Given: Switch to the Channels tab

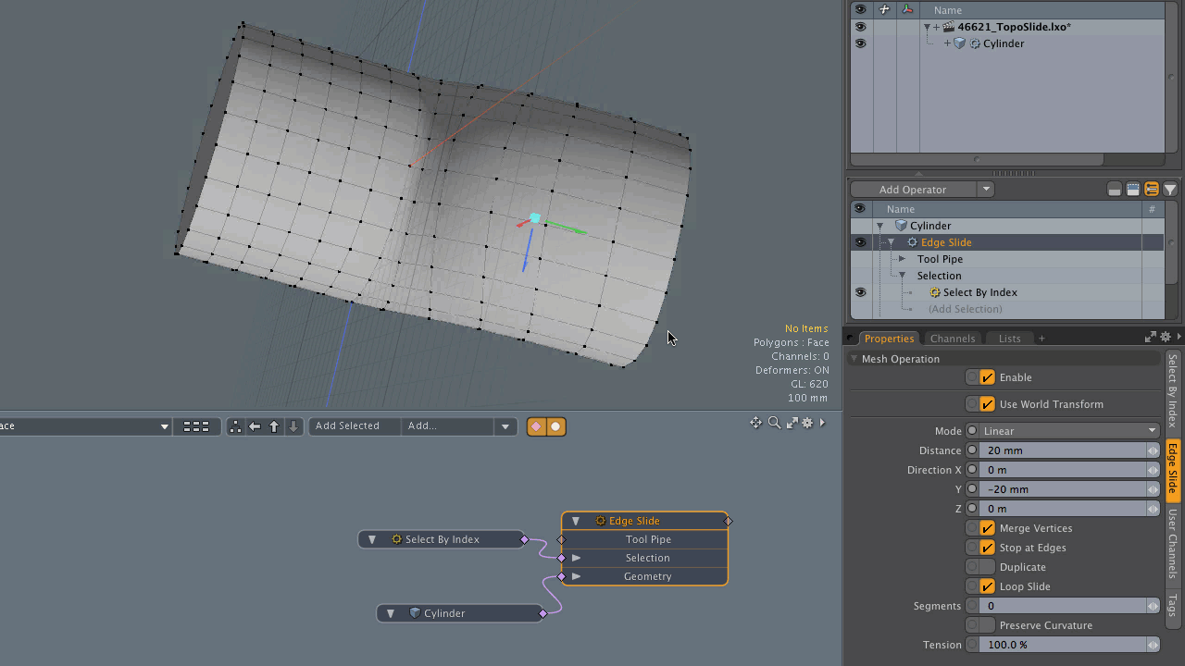Looking at the screenshot, I should 952,339.
